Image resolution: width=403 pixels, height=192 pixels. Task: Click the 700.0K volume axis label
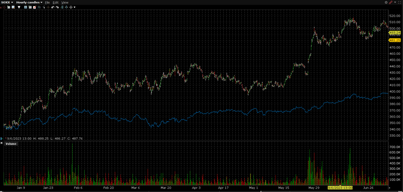(x=395, y=147)
